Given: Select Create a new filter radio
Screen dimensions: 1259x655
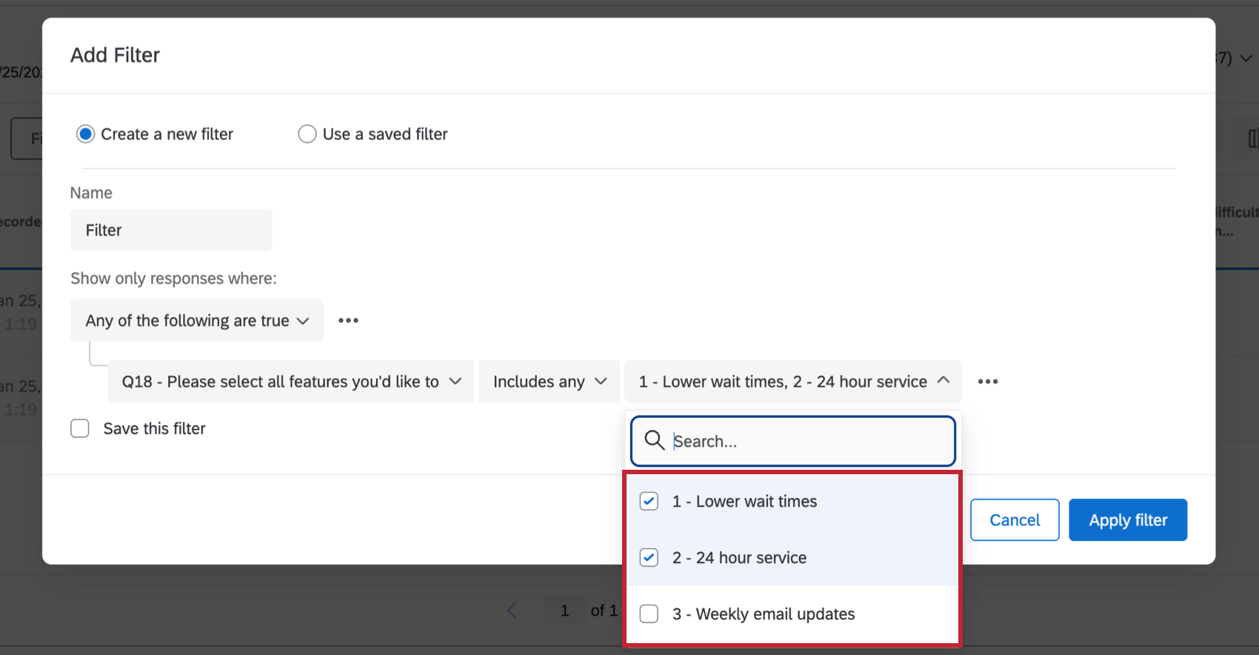Looking at the screenshot, I should [86, 134].
